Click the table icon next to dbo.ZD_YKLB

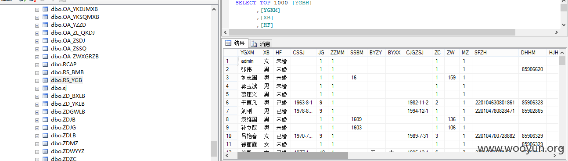pyautogui.click(x=45, y=104)
